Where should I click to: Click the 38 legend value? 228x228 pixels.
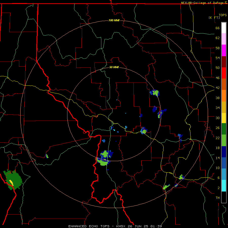pyautogui.click(x=218, y=98)
